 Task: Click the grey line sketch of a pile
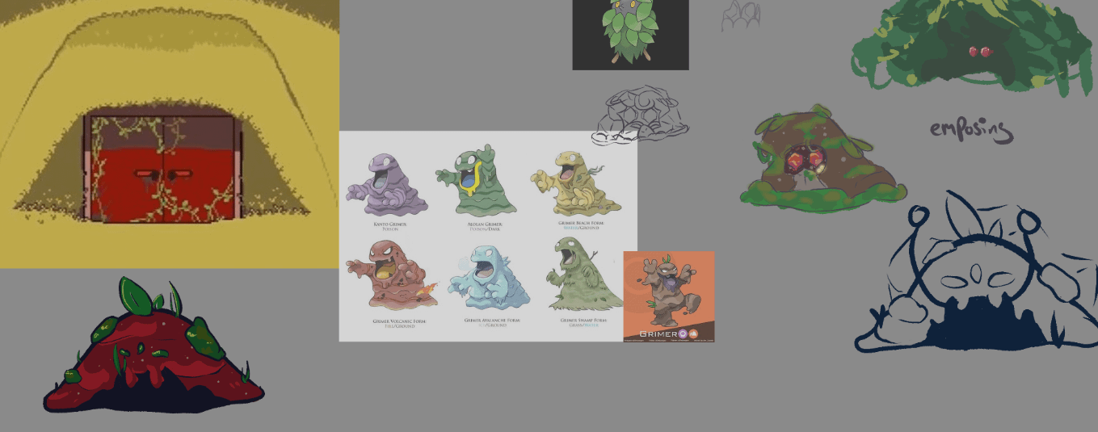point(639,117)
